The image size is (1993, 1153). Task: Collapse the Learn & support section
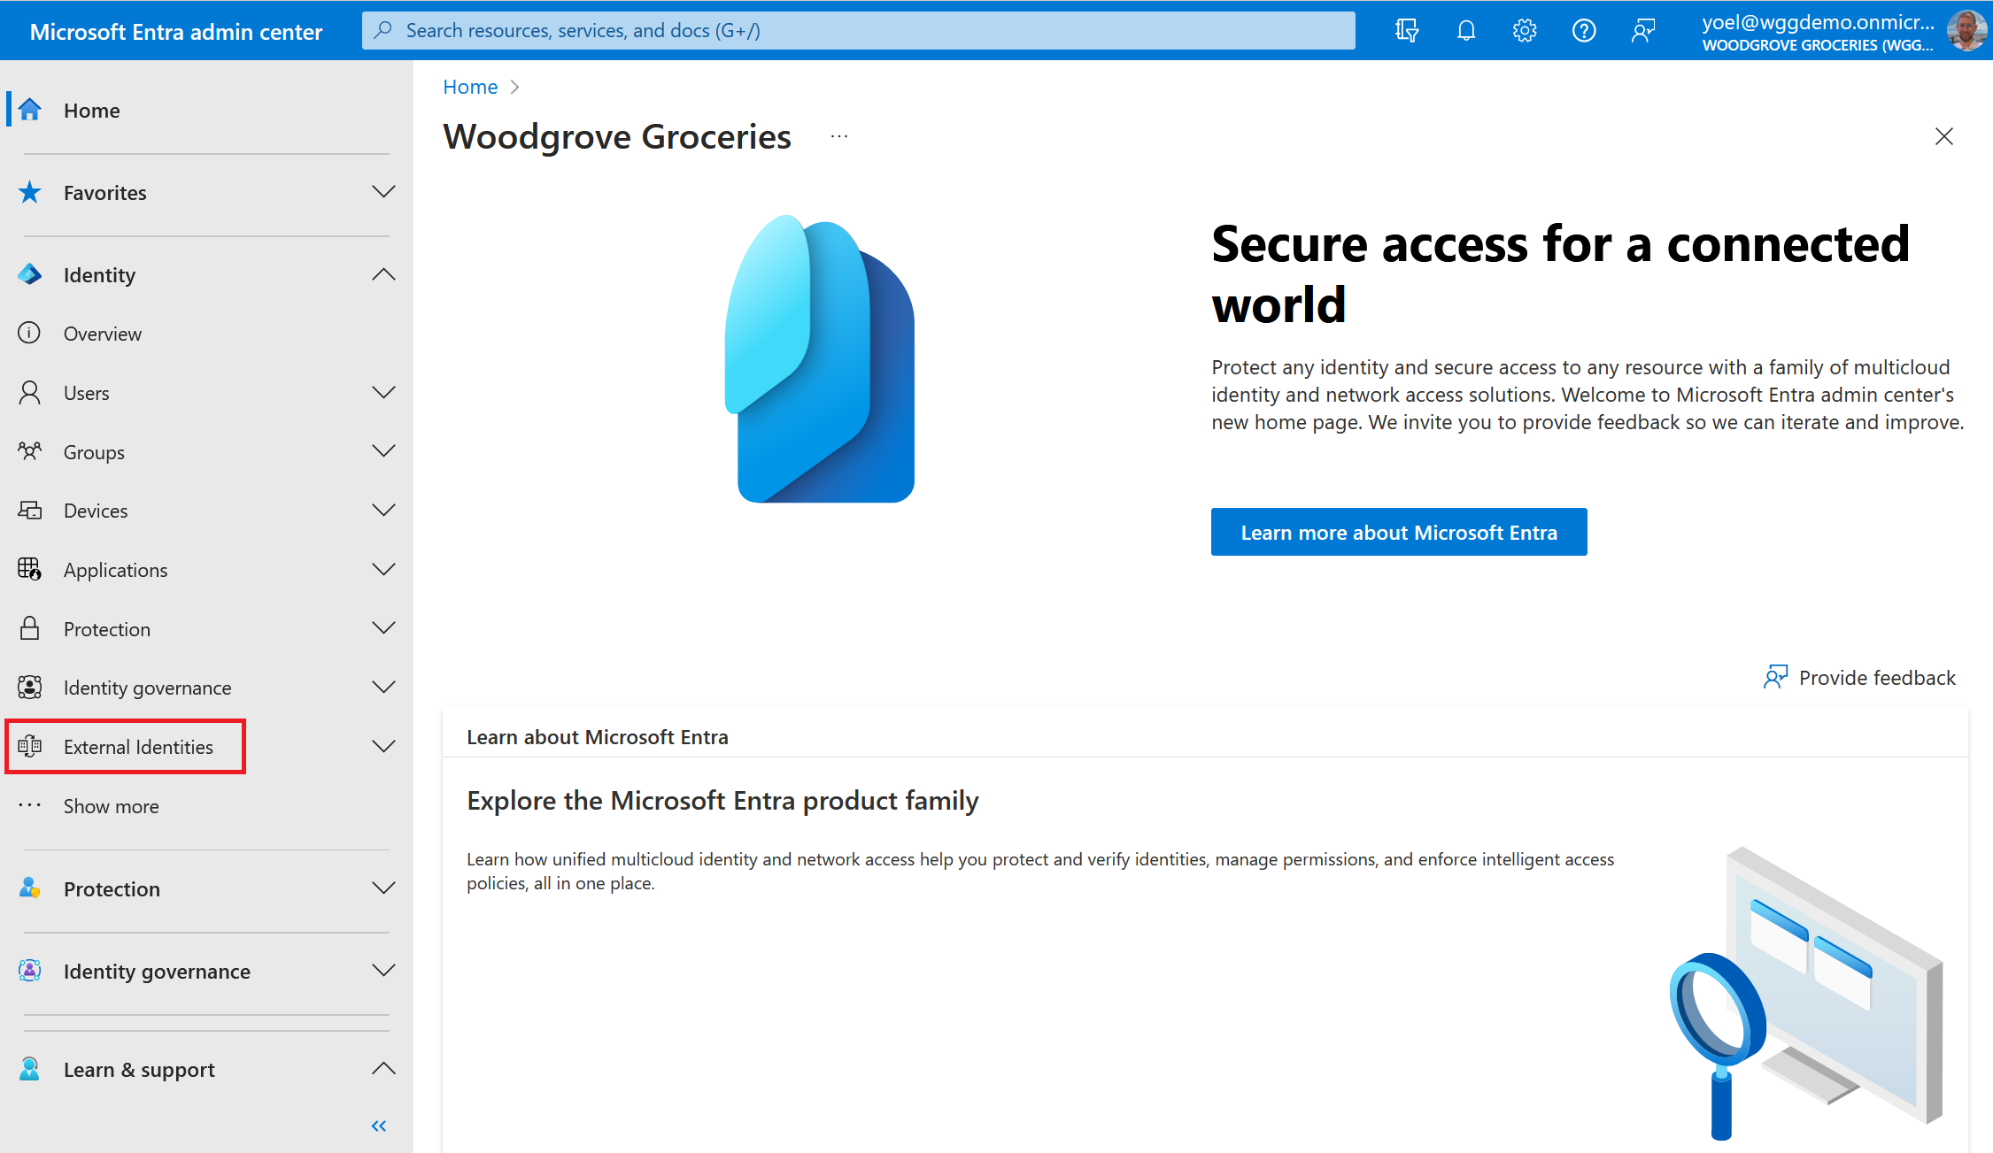383,1069
